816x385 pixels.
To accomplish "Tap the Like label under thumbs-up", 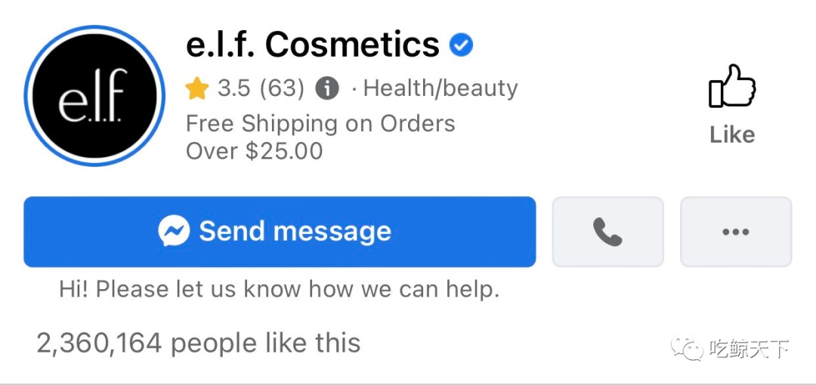I will (x=731, y=135).
